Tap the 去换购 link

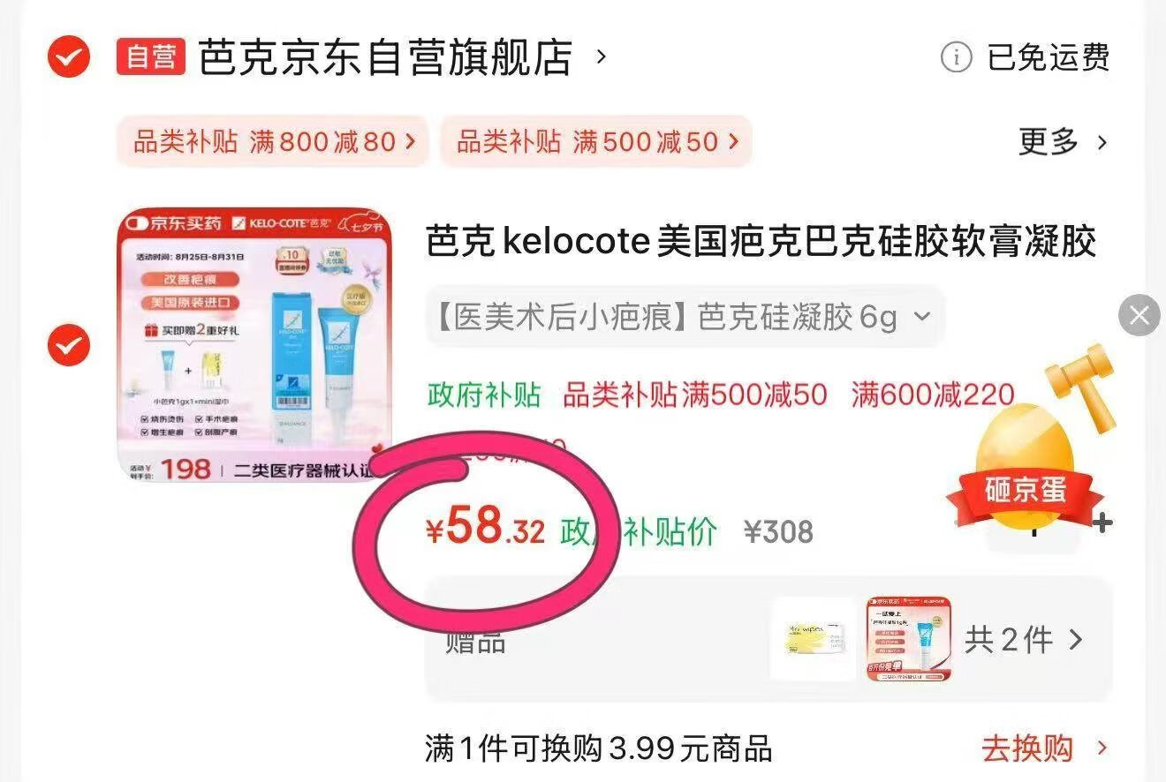pyautogui.click(x=1044, y=749)
